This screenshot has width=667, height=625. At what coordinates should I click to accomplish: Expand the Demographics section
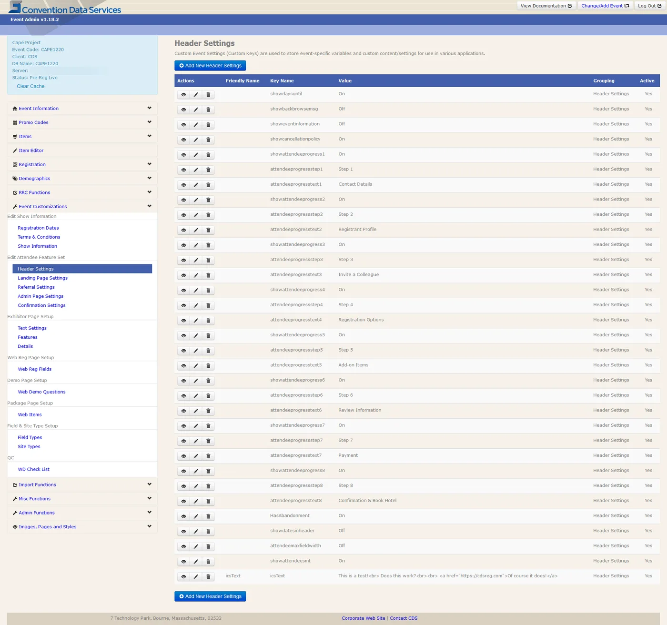(x=82, y=178)
